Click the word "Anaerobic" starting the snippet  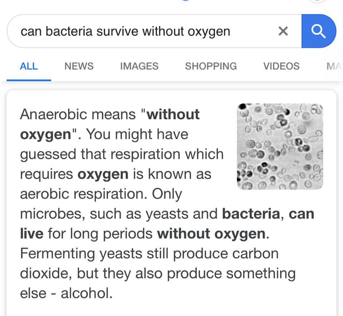(x=54, y=115)
